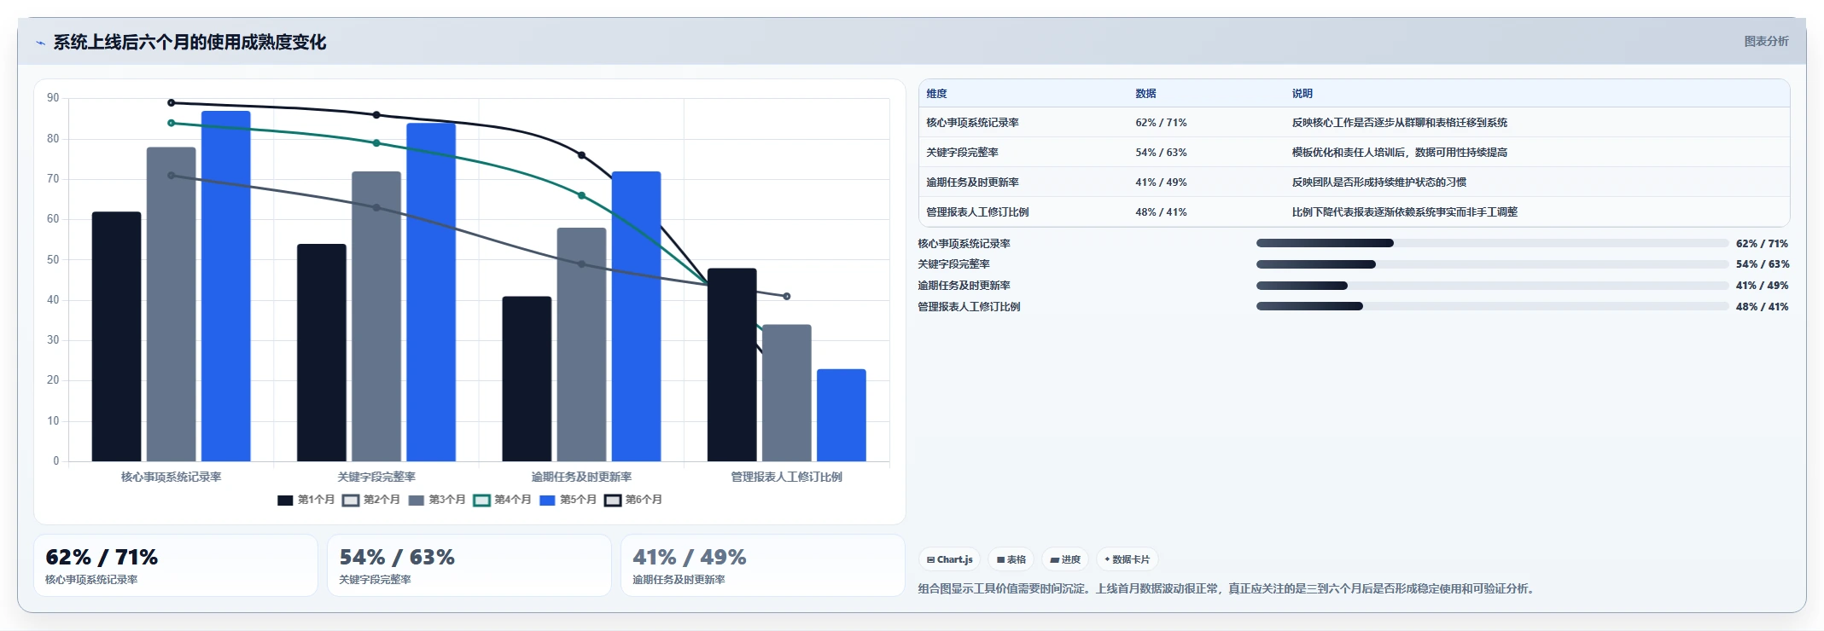Image resolution: width=1824 pixels, height=631 pixels.
Task: Select the 逾期任务及时更新率 progress bar
Action: coord(1492,286)
